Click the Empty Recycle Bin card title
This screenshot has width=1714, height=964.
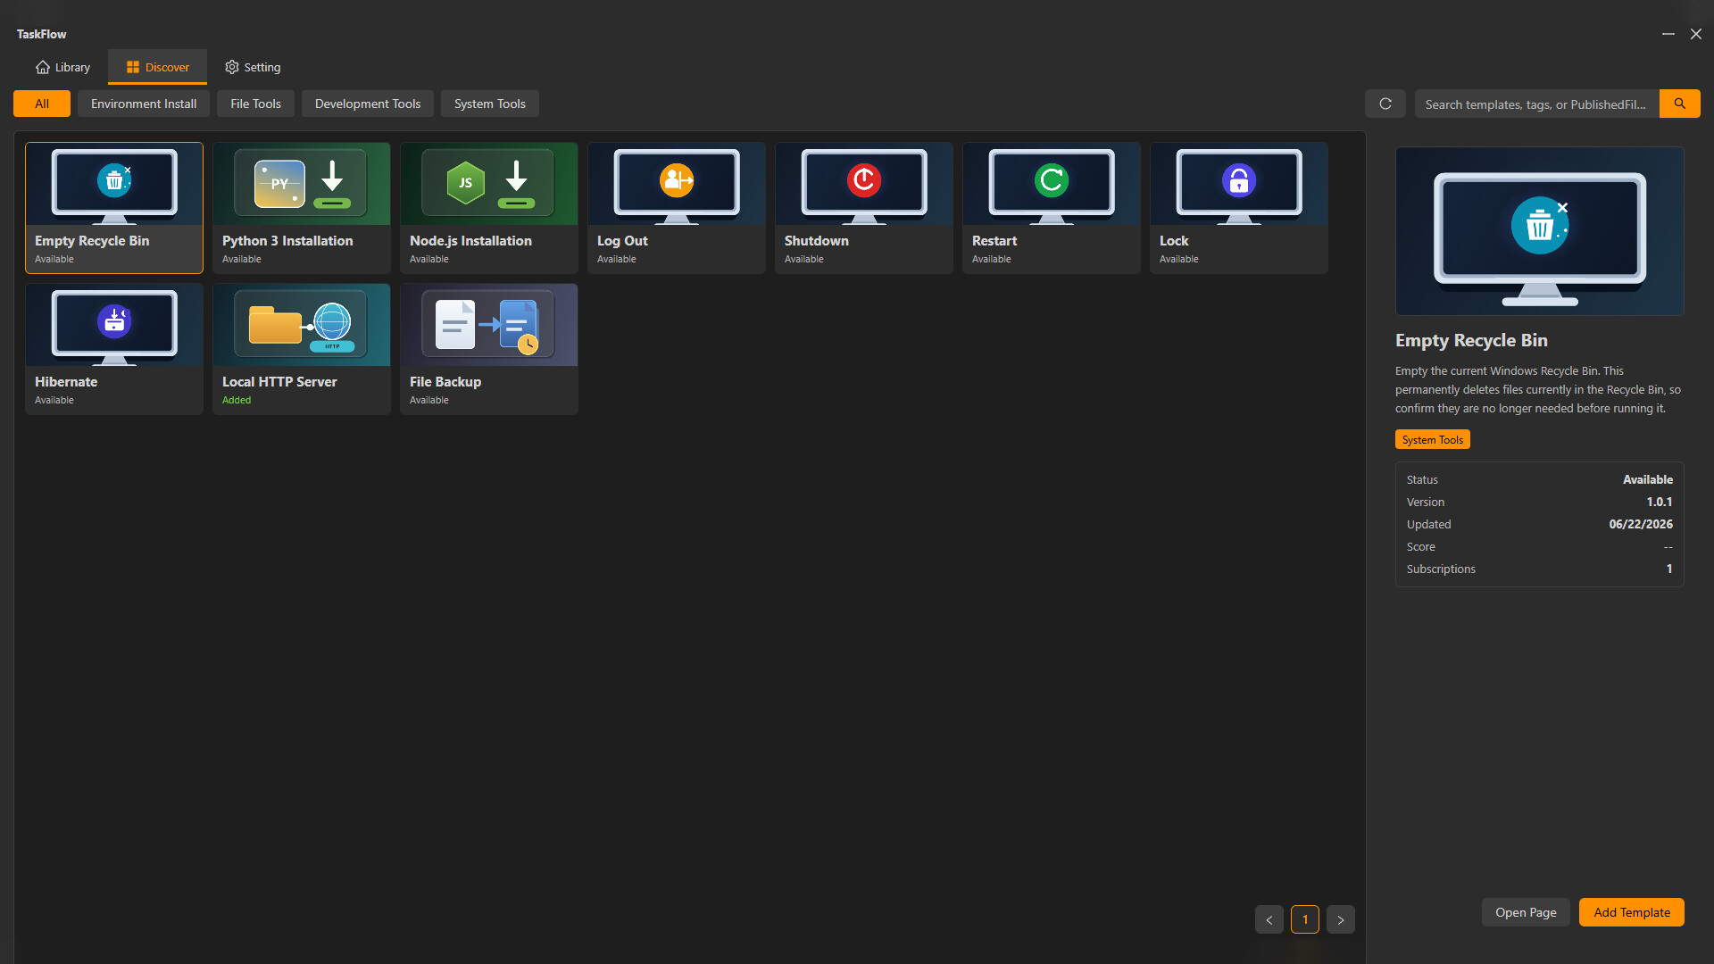click(92, 241)
